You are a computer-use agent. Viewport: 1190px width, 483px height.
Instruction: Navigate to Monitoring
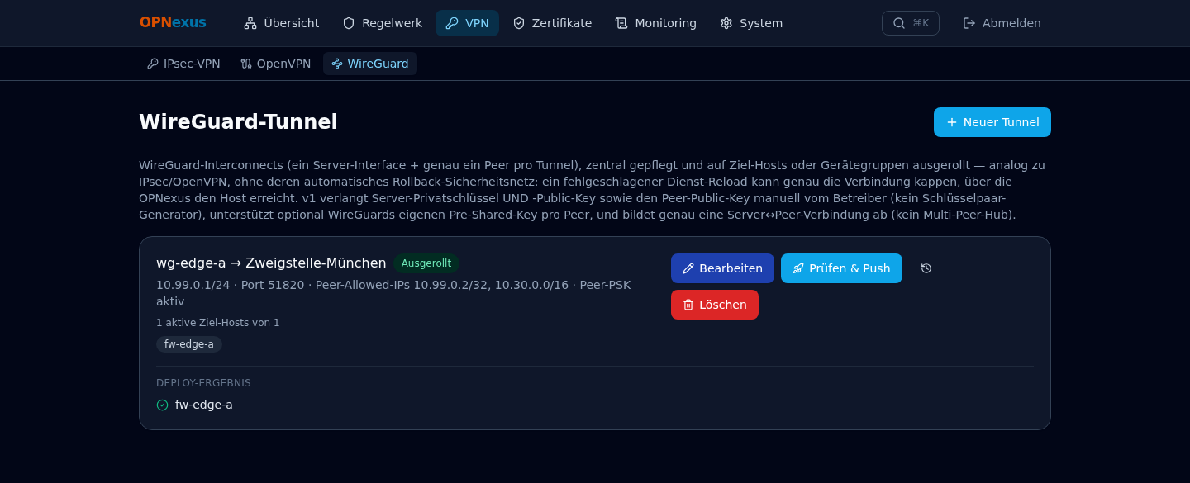pyautogui.click(x=656, y=23)
